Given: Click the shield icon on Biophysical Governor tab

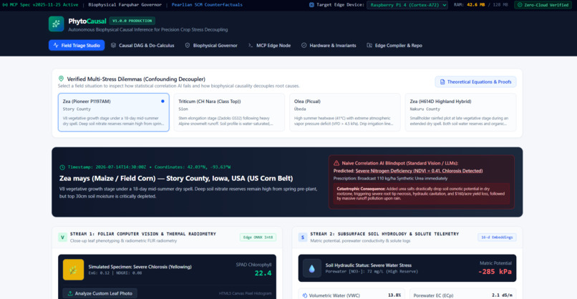Looking at the screenshot, I should click(x=188, y=45).
